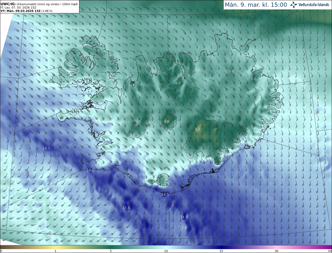The image size is (332, 253).
Task: Click the Veðurstofa Íslands logo icon
Action: (293, 5)
